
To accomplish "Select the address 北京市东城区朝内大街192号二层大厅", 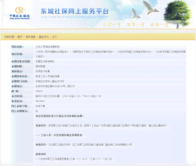I will 55,86.
